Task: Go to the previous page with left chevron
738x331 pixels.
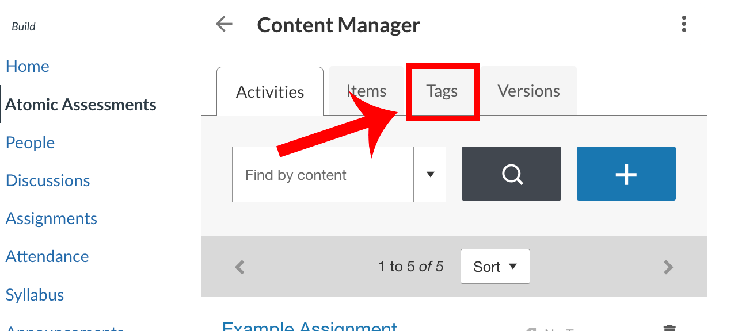Action: (239, 267)
